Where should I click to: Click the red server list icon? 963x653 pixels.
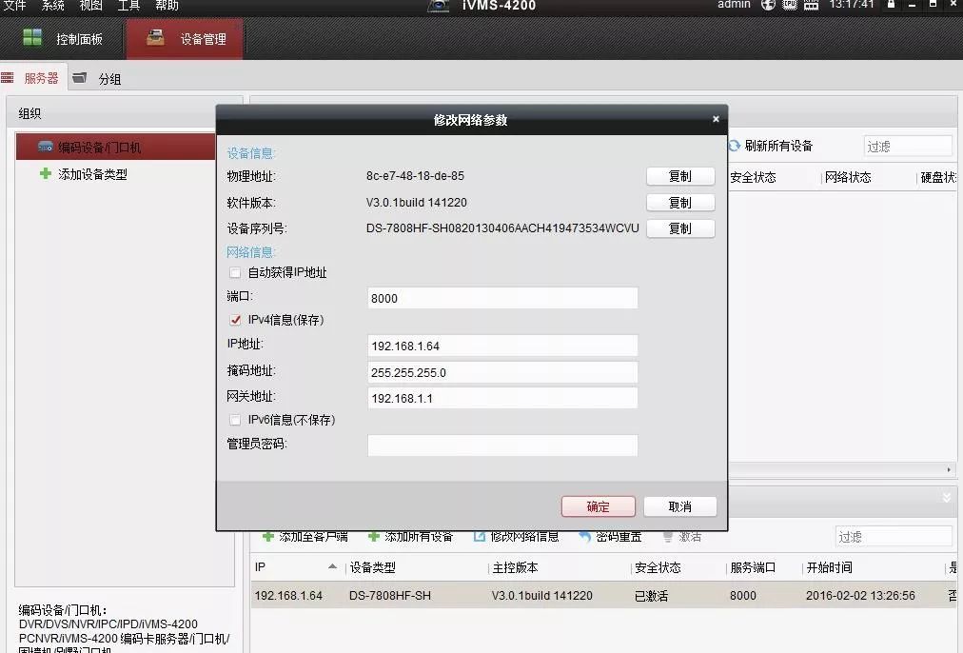7,77
